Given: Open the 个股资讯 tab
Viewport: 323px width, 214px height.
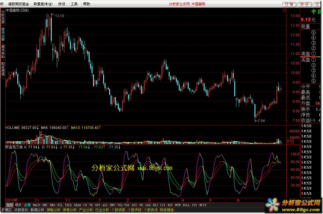Looking at the screenshot, I should [151, 210].
